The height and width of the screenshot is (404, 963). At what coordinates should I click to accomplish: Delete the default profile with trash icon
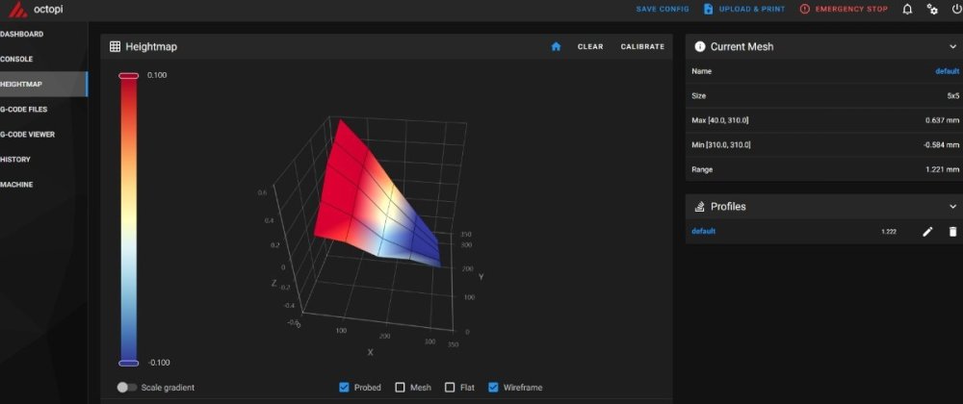click(x=952, y=231)
